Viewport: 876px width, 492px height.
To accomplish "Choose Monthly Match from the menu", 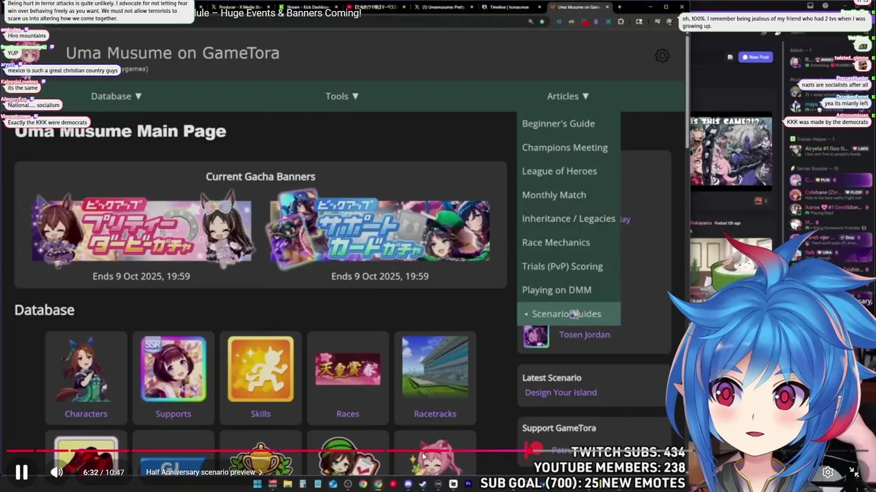I will [554, 195].
